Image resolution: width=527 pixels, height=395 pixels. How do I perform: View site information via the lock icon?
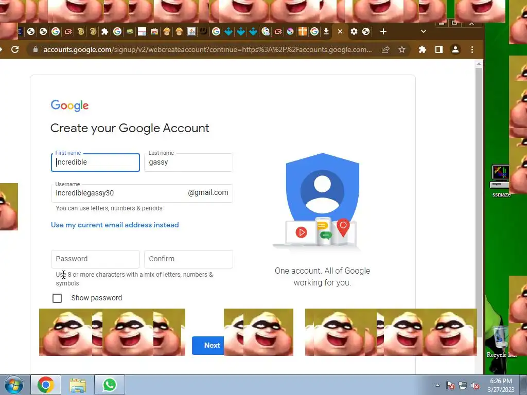click(36, 50)
